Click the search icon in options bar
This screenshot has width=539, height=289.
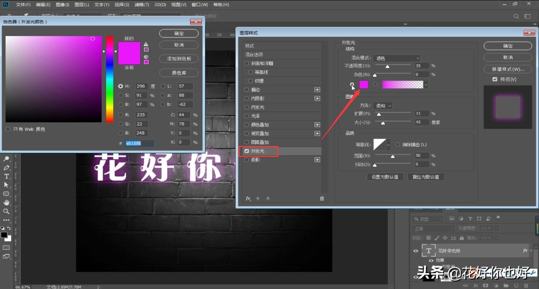pyautogui.click(x=516, y=16)
